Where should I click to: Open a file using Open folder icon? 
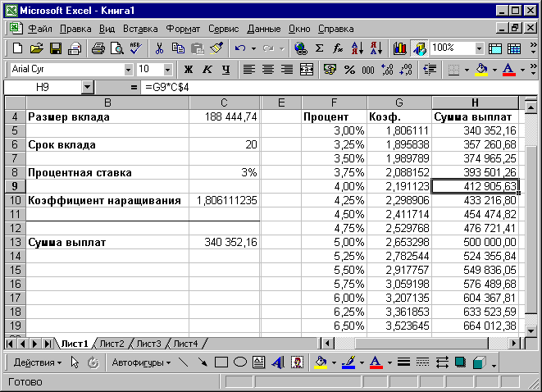click(x=36, y=48)
